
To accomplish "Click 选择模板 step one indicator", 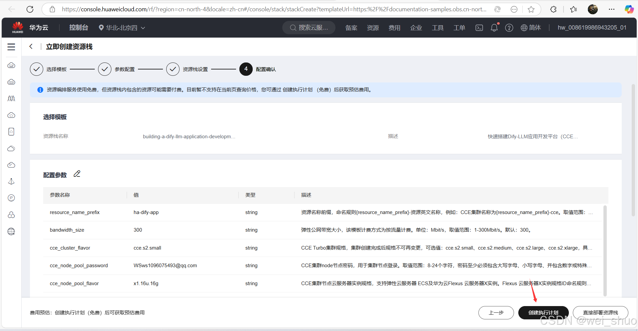I will [x=48, y=69].
